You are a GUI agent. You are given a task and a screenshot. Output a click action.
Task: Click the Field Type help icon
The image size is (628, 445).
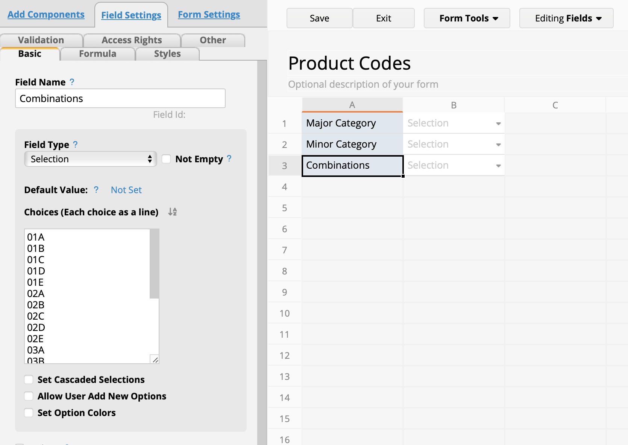pos(75,145)
